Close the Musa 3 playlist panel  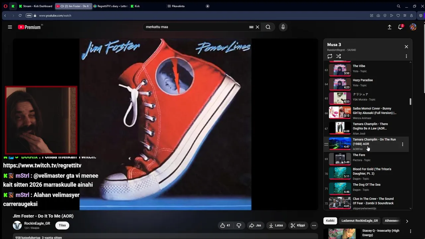pos(406,47)
